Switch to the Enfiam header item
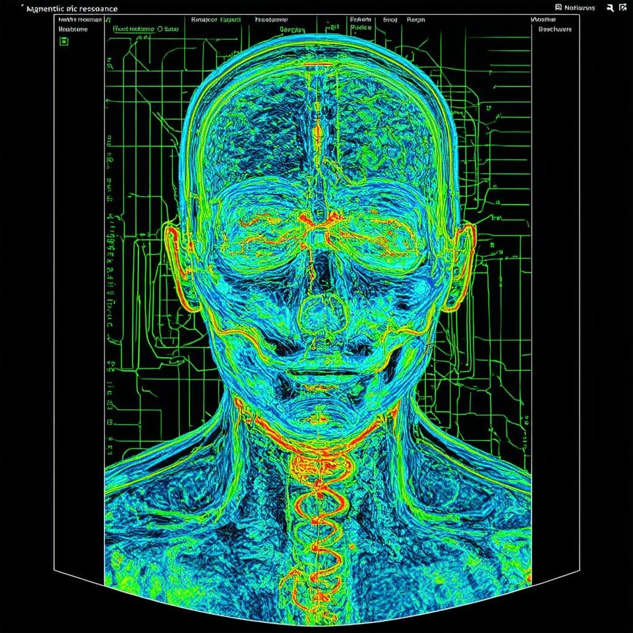Viewport: 633px width, 633px height. coord(361,20)
